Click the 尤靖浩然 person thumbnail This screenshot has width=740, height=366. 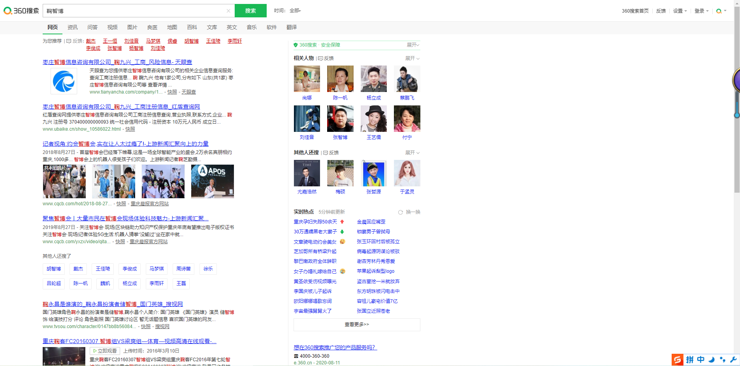tap(307, 173)
